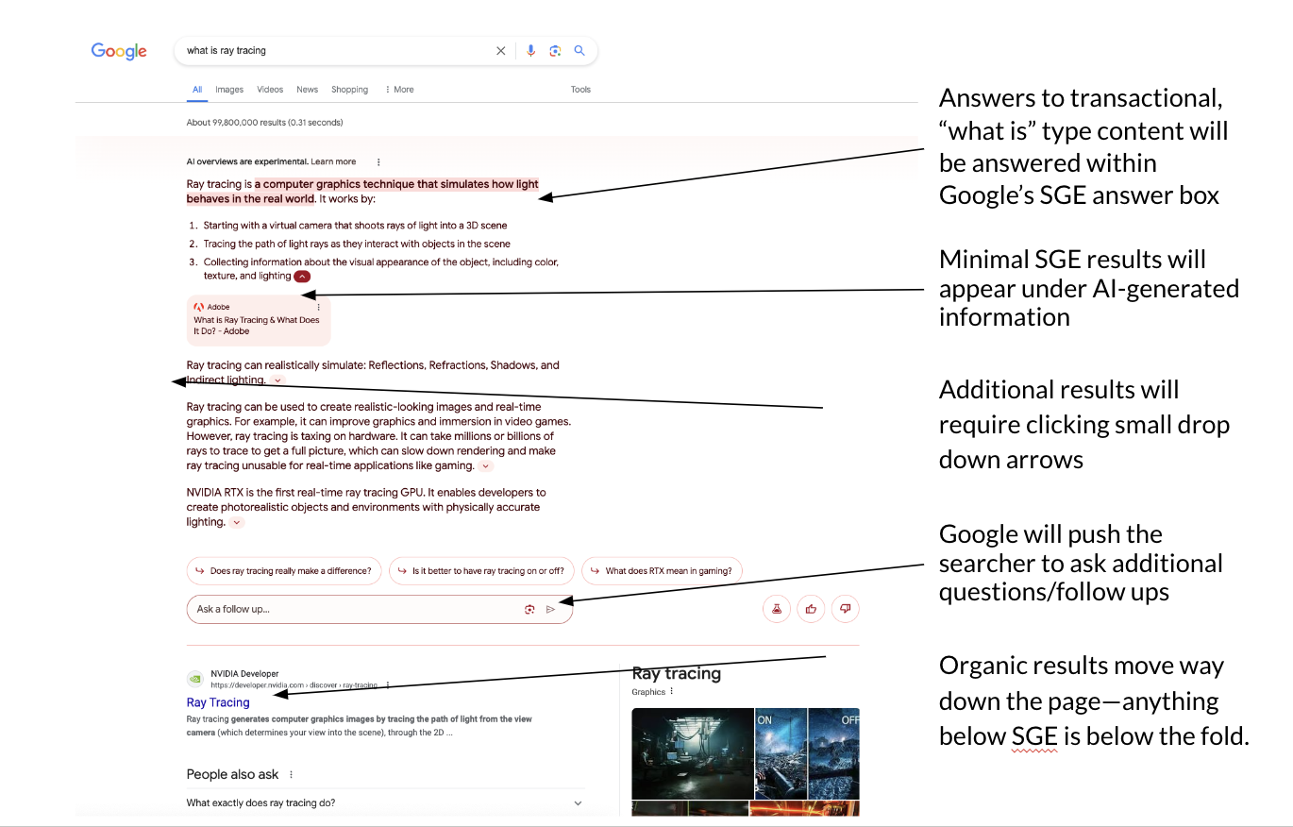Click the lens icon in follow-up box
Screen dimensions: 1293x827
click(x=529, y=610)
